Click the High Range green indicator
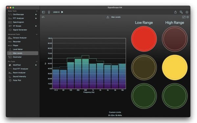The height and width of the screenshot is (123, 197). tap(175, 96)
